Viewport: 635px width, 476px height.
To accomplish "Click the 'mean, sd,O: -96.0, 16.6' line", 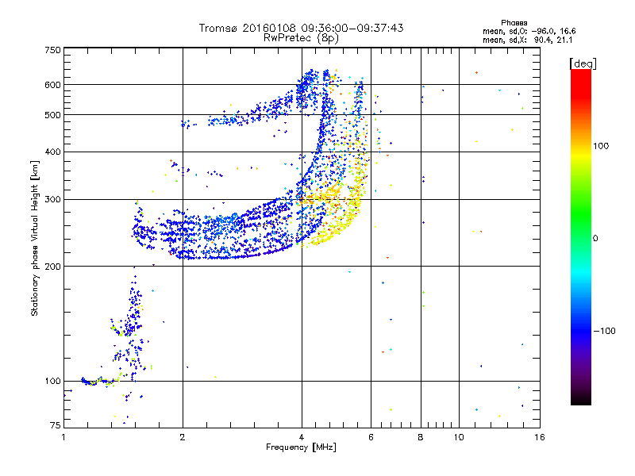I will 529,31.
